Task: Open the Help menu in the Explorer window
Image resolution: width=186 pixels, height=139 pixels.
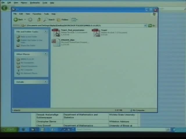Action: coord(53,14)
